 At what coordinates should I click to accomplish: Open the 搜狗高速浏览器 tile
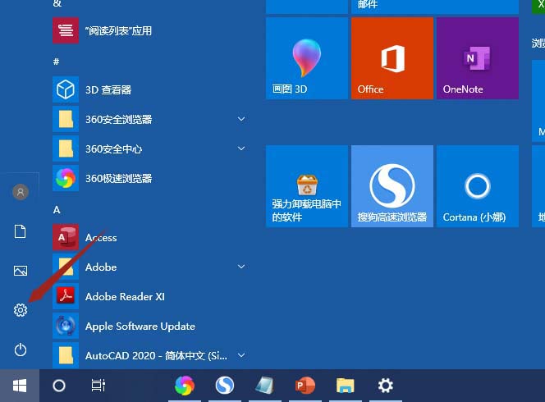point(392,186)
